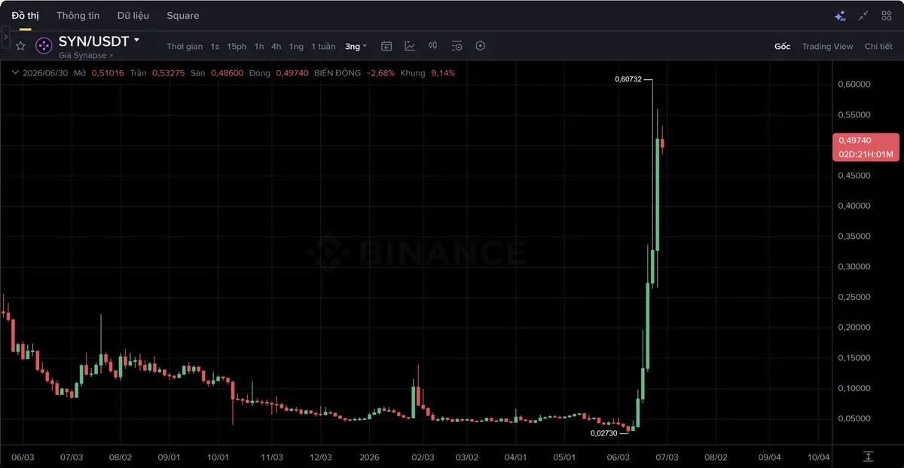Screen dimensions: 904x468
Task: Open the AI assistant sparkle icon
Action: 840,16
